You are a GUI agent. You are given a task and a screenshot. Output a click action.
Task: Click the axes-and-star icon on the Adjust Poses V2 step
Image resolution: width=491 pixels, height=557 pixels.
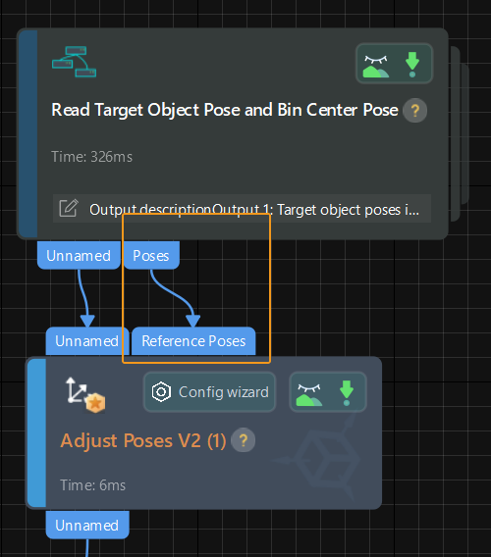click(x=85, y=394)
